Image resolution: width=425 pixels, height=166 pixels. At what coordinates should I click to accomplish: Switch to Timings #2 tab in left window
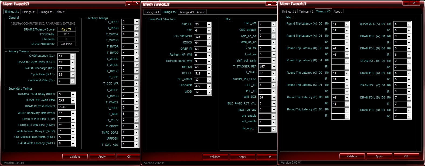[x=29, y=12]
